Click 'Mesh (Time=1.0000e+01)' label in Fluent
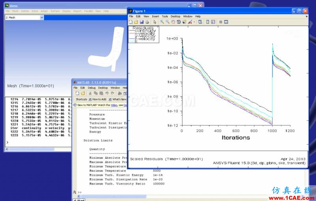 (x=31, y=86)
